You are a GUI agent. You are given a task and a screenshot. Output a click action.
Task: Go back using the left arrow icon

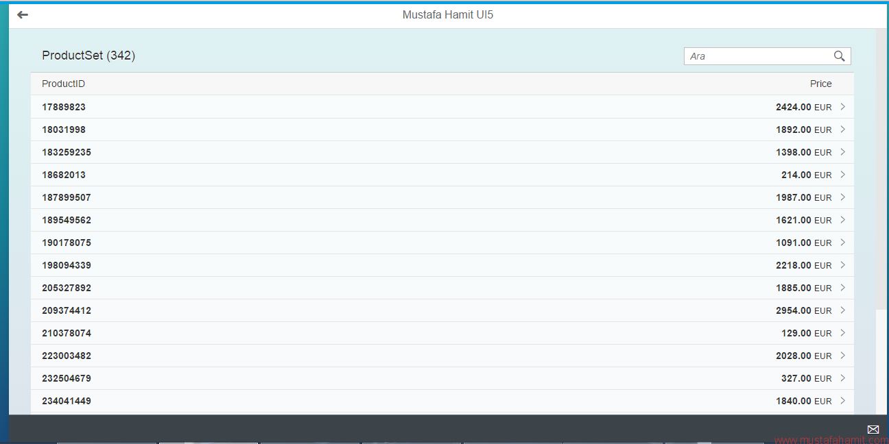pos(23,14)
